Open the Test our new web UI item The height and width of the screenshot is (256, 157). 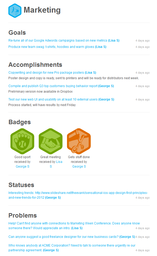(x=61, y=99)
